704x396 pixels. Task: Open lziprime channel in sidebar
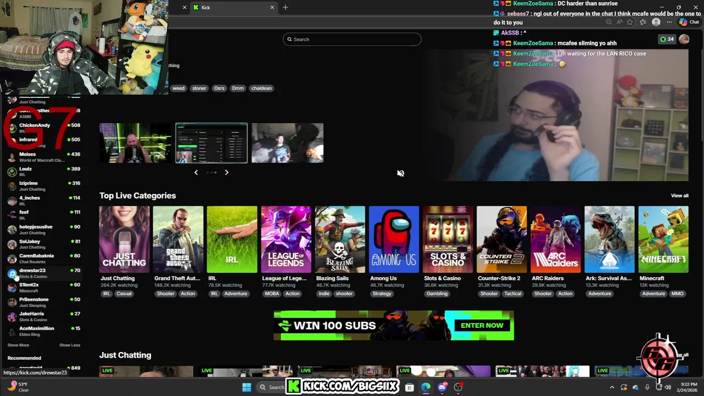(x=43, y=186)
